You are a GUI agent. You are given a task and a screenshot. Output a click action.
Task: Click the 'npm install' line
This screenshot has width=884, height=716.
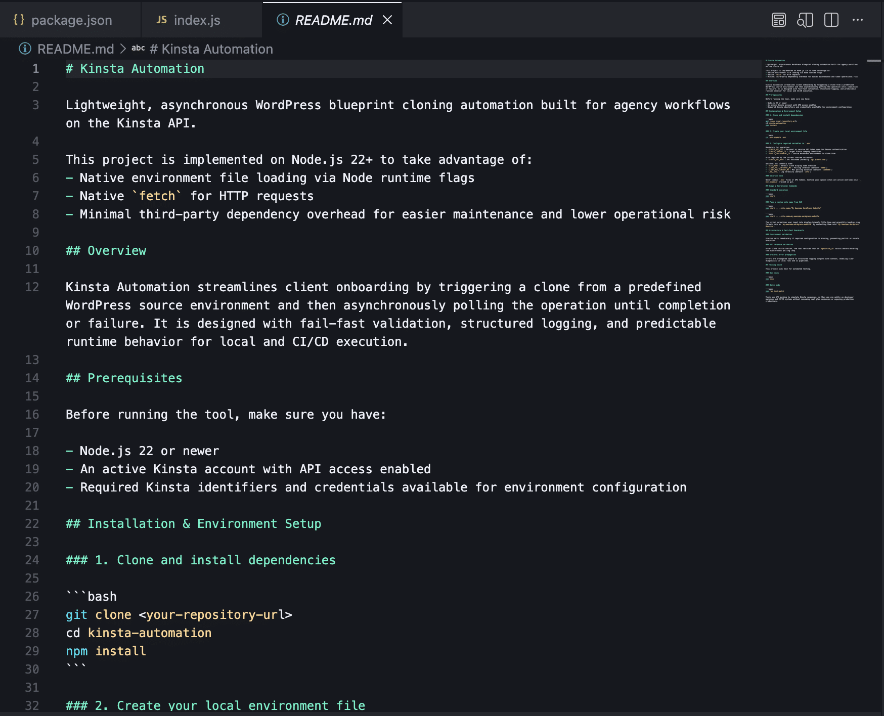tap(106, 651)
